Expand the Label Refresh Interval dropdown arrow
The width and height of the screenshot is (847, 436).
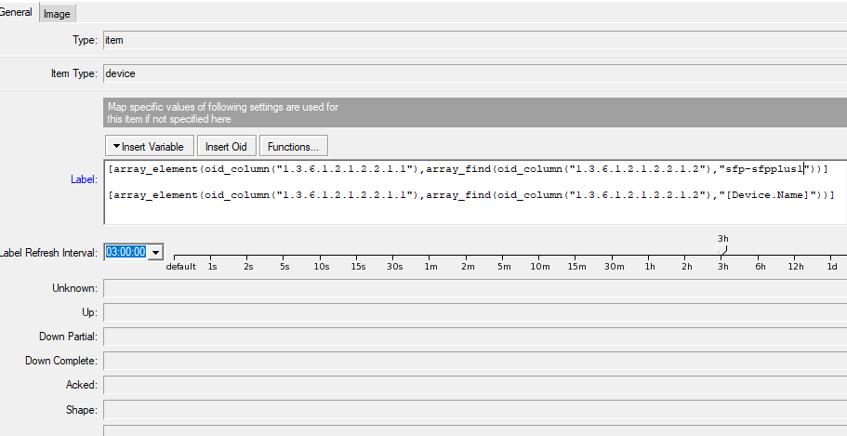click(155, 252)
